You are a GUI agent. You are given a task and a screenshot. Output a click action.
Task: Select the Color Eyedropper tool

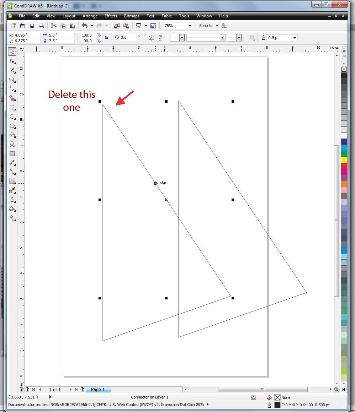12,190
